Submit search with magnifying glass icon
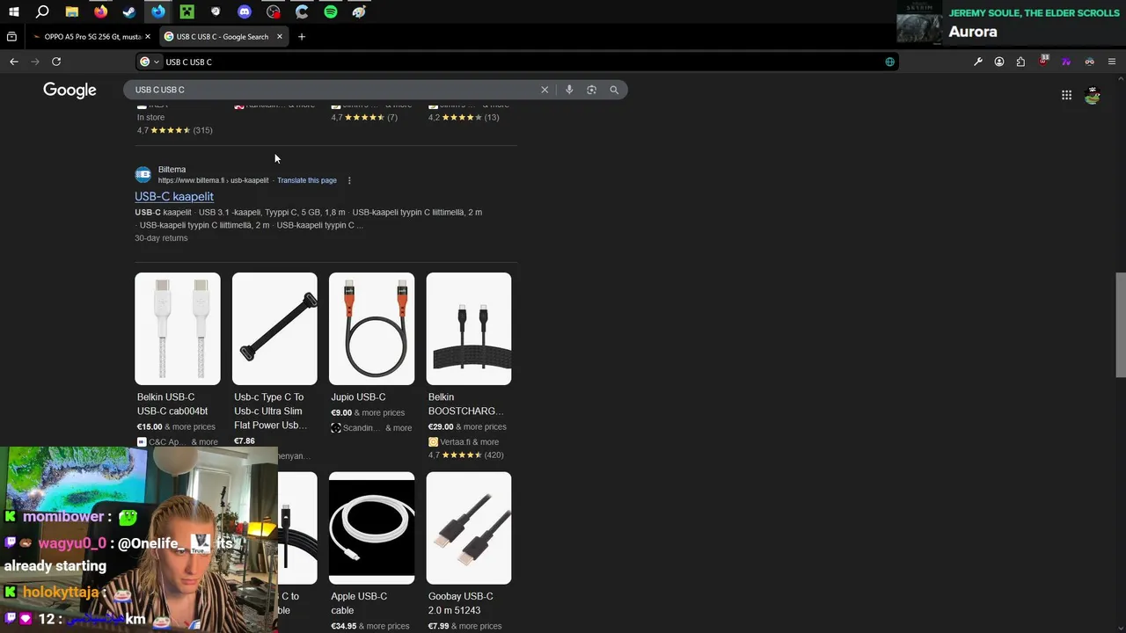1126x633 pixels. pos(614,90)
